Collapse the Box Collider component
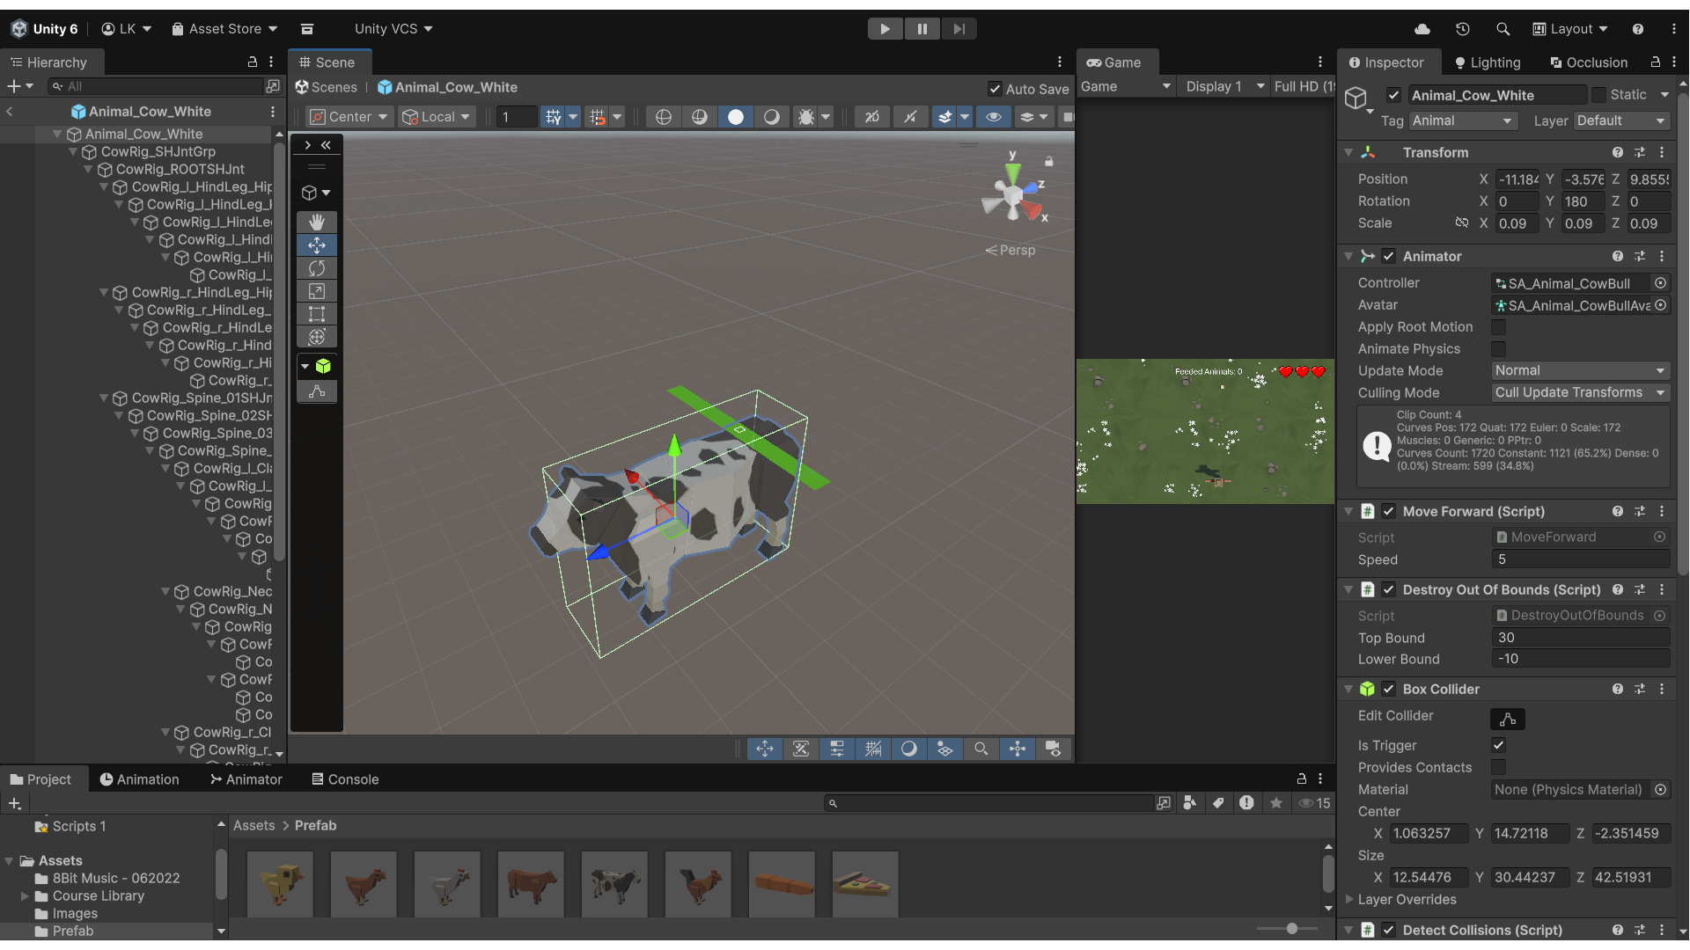This screenshot has height=950, width=1690. tap(1348, 690)
